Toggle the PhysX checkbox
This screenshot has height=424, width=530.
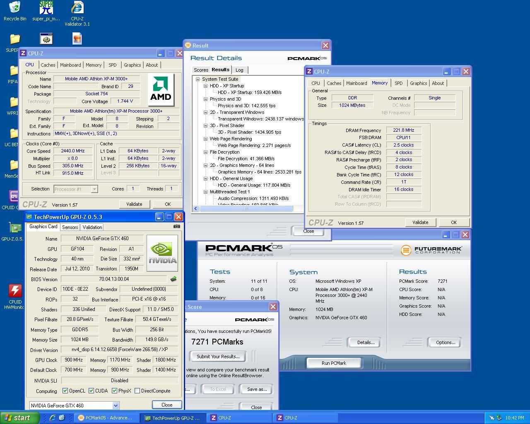pos(114,390)
